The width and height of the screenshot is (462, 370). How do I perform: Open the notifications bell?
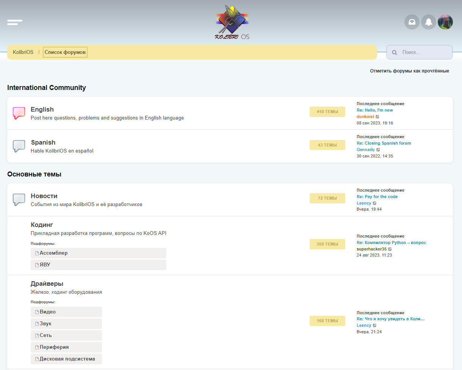pos(429,22)
